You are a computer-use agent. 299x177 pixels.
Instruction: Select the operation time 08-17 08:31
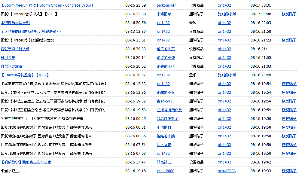(261, 5)
